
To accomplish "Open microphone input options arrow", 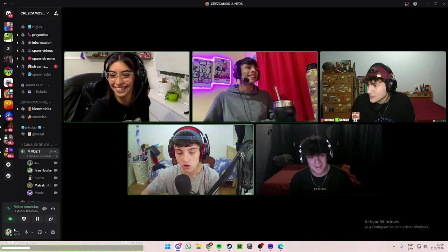I will pyautogui.click(x=32, y=232).
